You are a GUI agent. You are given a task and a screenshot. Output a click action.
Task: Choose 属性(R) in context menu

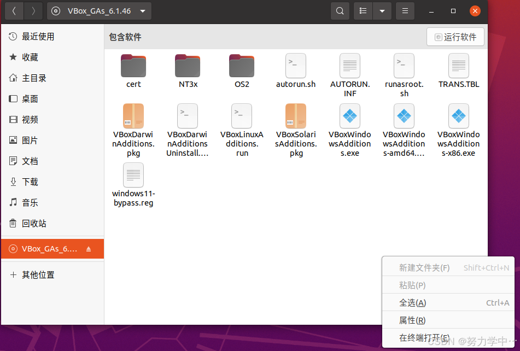pyautogui.click(x=448, y=320)
